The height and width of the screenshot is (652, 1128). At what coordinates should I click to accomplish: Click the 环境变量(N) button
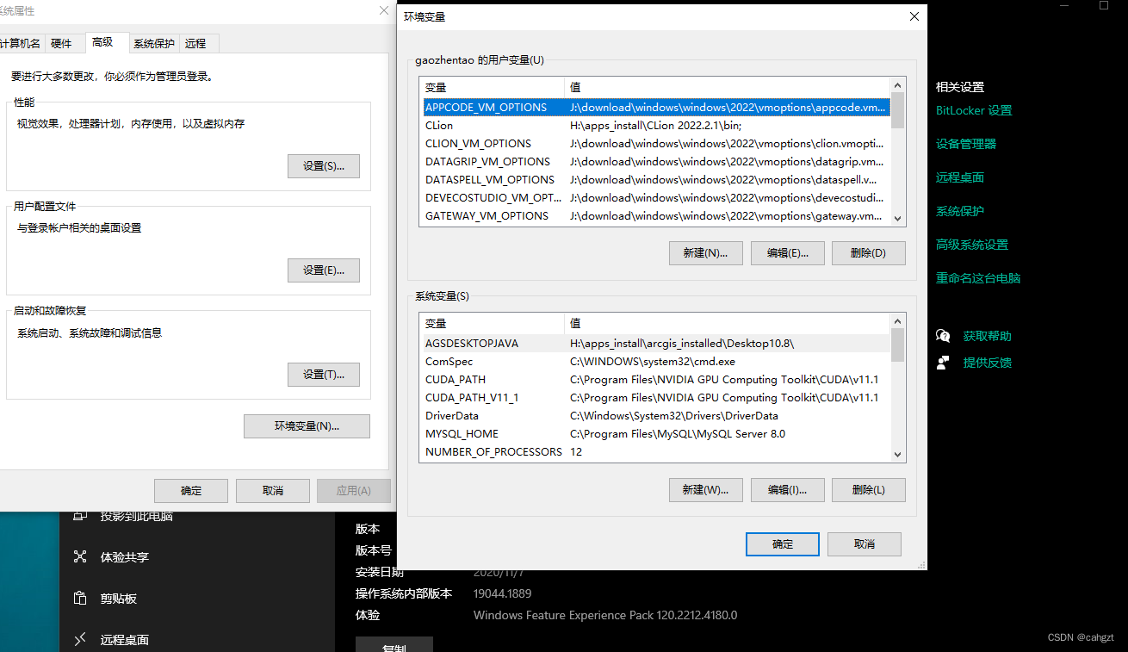[x=307, y=425]
